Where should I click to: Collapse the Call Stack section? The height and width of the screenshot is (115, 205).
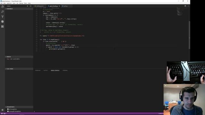[19, 69]
